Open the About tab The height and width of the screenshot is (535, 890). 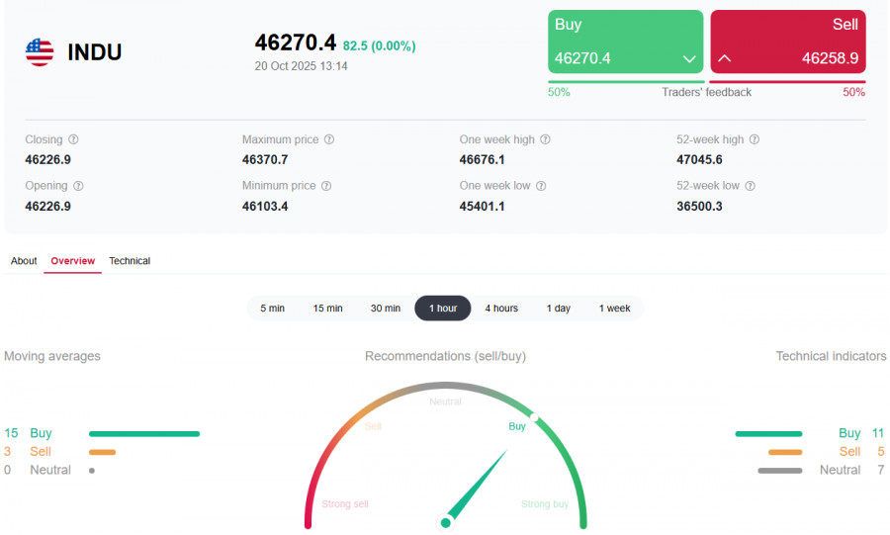click(24, 261)
